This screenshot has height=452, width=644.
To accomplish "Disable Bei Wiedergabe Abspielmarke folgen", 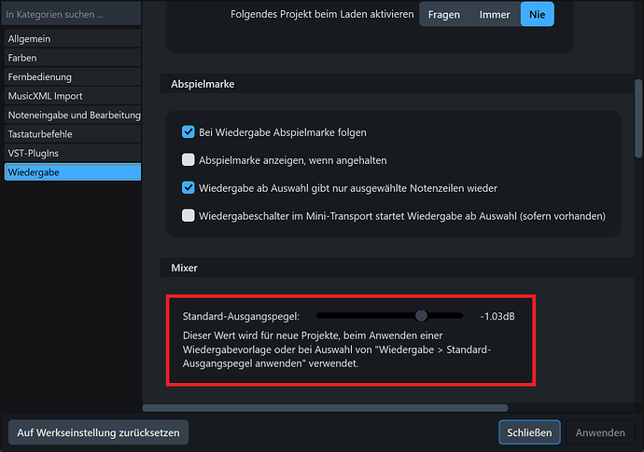I will point(189,132).
